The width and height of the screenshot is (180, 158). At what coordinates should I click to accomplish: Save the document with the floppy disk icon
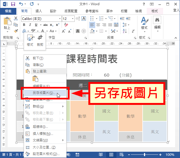pos(13,4)
